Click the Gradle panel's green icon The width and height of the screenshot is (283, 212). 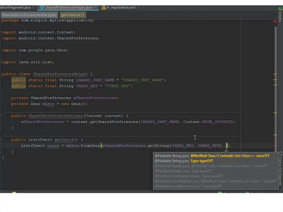pos(281,9)
